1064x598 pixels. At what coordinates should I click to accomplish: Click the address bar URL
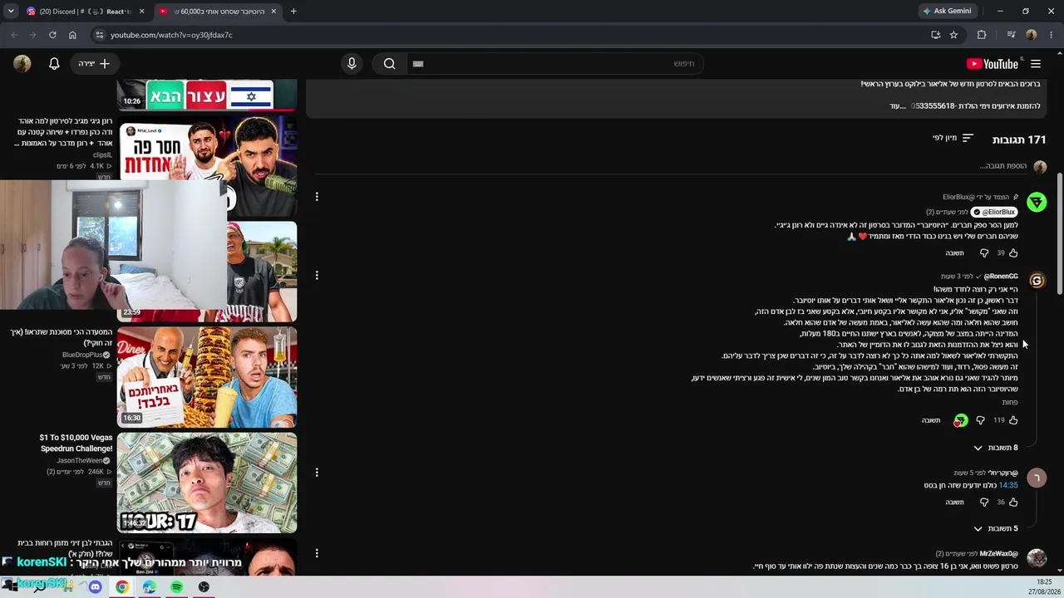coord(171,35)
